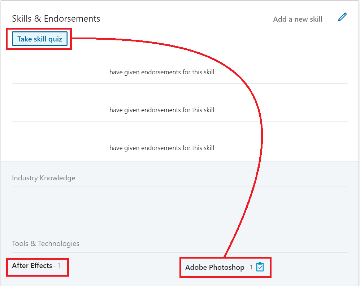This screenshot has height=286, width=360.
Task: Click the third endorsements given text row
Action: point(162,148)
